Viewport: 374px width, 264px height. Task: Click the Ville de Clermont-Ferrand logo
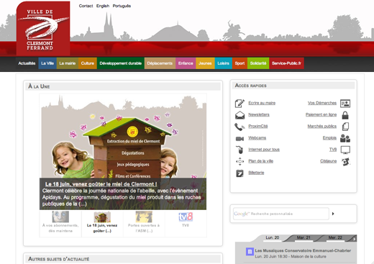[x=43, y=29]
